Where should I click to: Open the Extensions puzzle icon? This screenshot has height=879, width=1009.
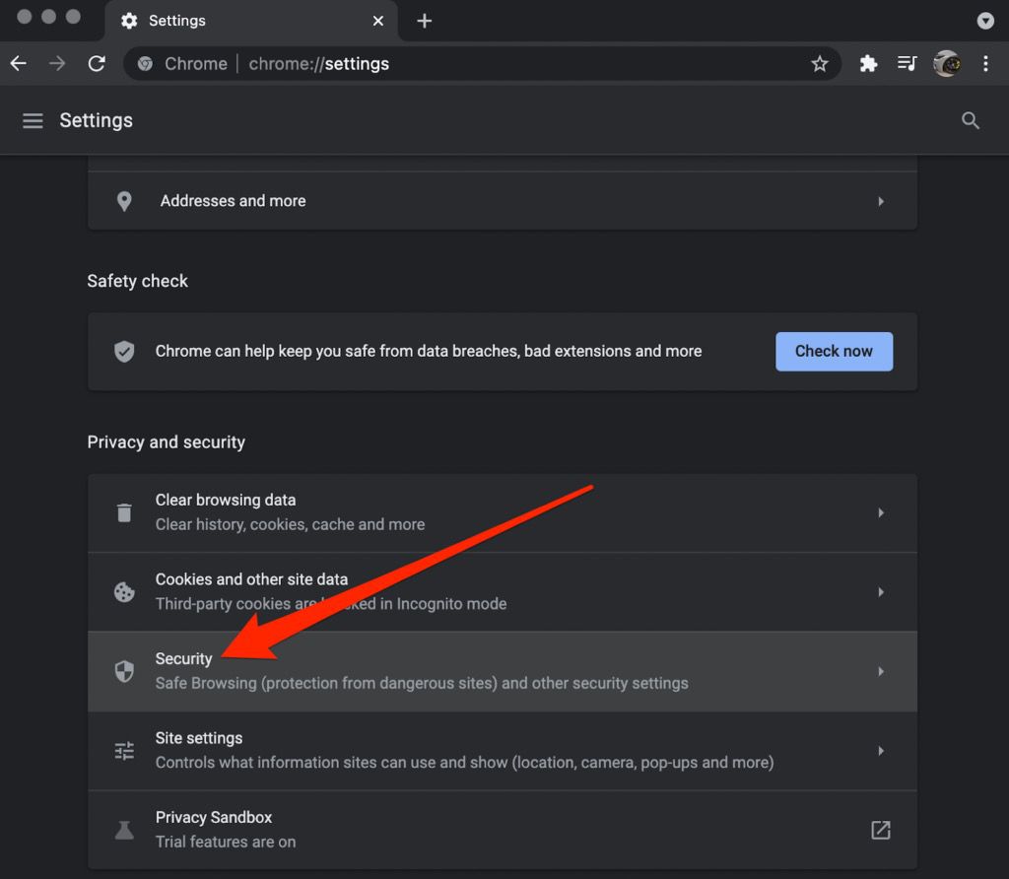point(868,64)
